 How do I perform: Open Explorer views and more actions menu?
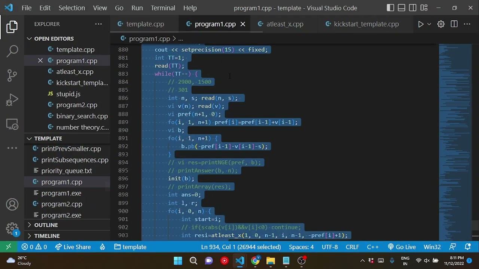point(98,24)
